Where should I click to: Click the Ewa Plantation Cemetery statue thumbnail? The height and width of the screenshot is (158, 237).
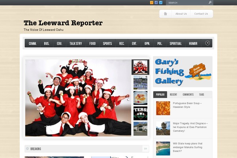163,128
